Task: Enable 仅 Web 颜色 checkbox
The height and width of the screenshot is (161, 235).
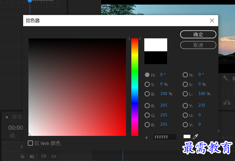Action: (30, 143)
